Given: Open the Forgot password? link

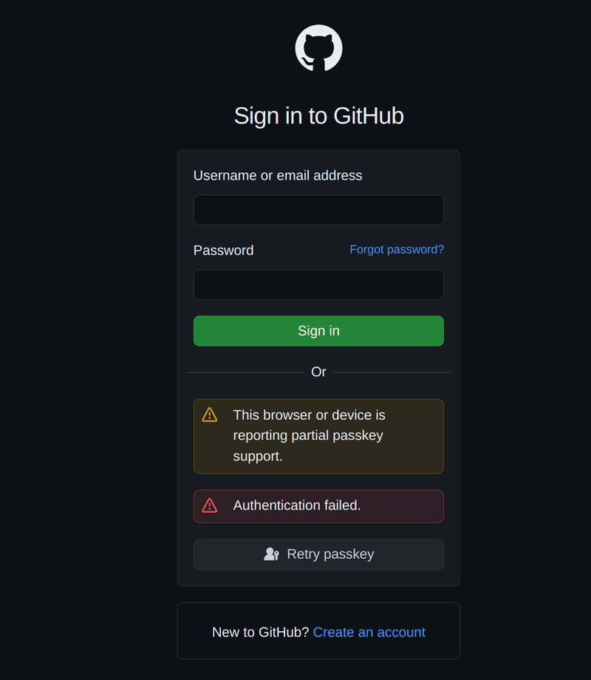Looking at the screenshot, I should [397, 250].
